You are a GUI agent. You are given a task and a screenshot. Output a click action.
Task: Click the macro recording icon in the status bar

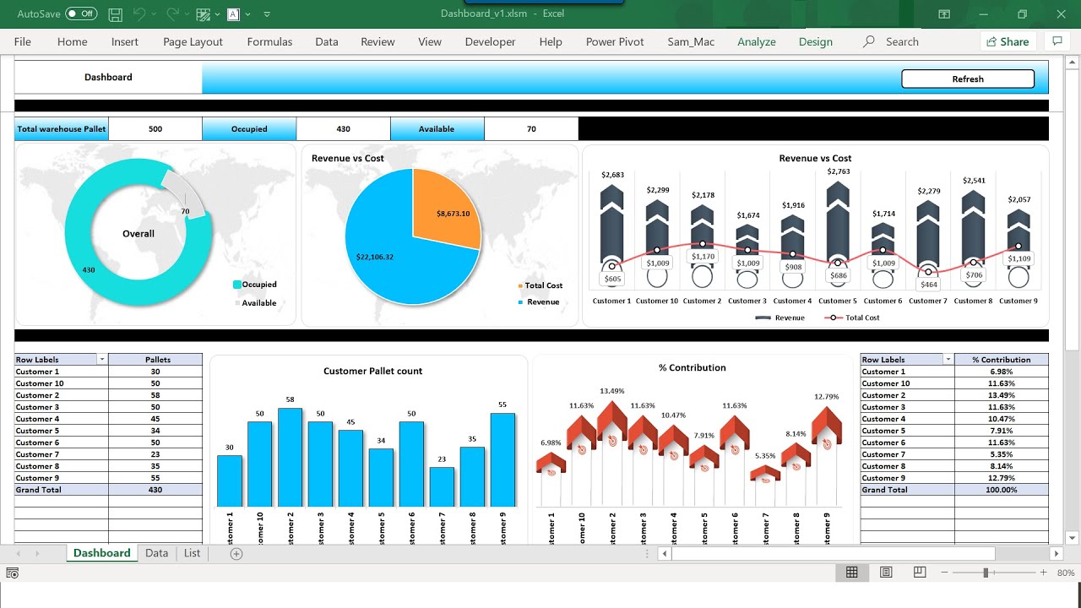12,573
